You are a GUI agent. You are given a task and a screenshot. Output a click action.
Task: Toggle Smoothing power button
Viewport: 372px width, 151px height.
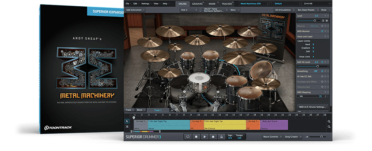[x=322, y=71]
